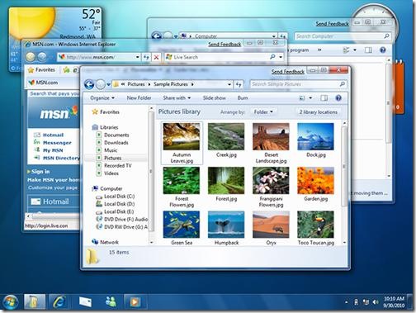
Task: Open the view options dropdown arrow
Action: [310, 98]
